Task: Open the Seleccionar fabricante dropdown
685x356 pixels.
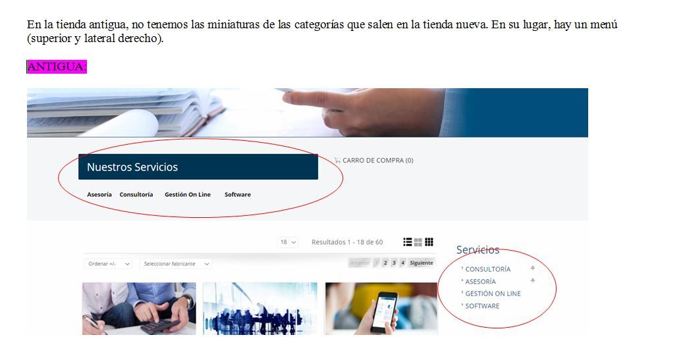Action: click(176, 263)
